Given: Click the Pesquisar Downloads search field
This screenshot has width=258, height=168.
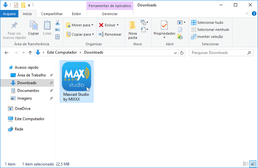Looking at the screenshot, I should pos(221,53).
